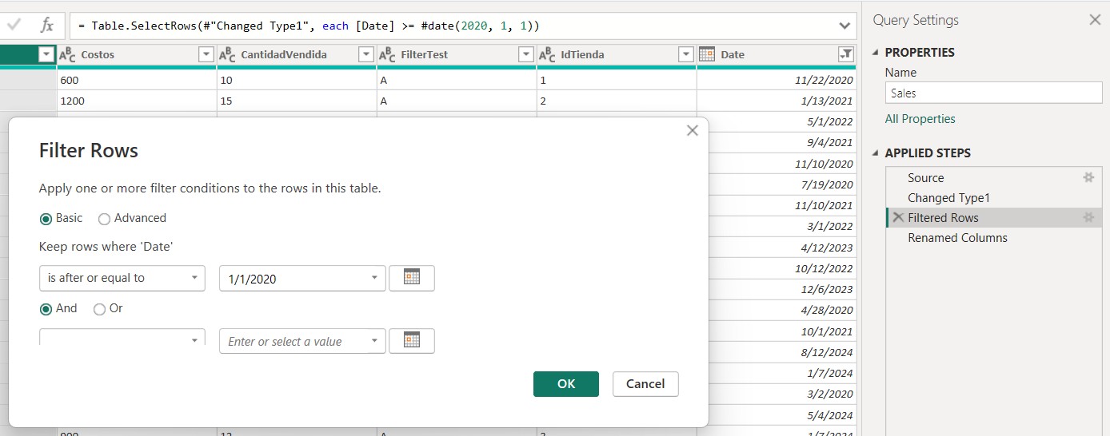Open the 'is after or equal to' dropdown

(x=122, y=278)
